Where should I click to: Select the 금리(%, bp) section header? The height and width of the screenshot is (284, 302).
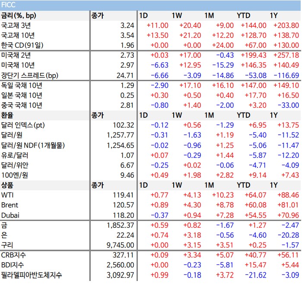pos(19,16)
